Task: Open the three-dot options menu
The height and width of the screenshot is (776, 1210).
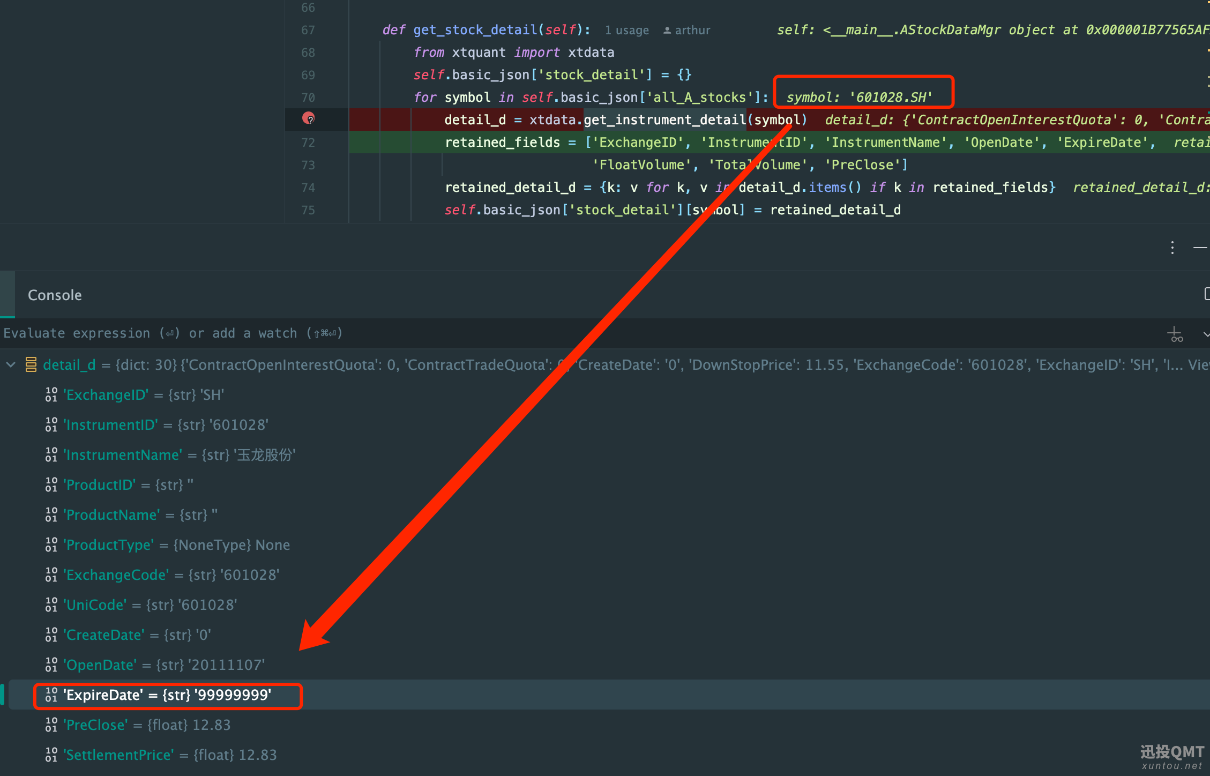Action: coord(1172,248)
